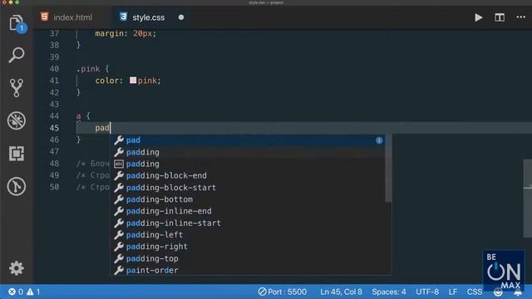This screenshot has width=532, height=299.
Task: Show info for the pad suggestion
Action: click(x=379, y=140)
